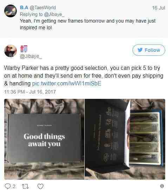Click the retweet arrows icon
This screenshot has height=192, width=168.
(x=25, y=186)
